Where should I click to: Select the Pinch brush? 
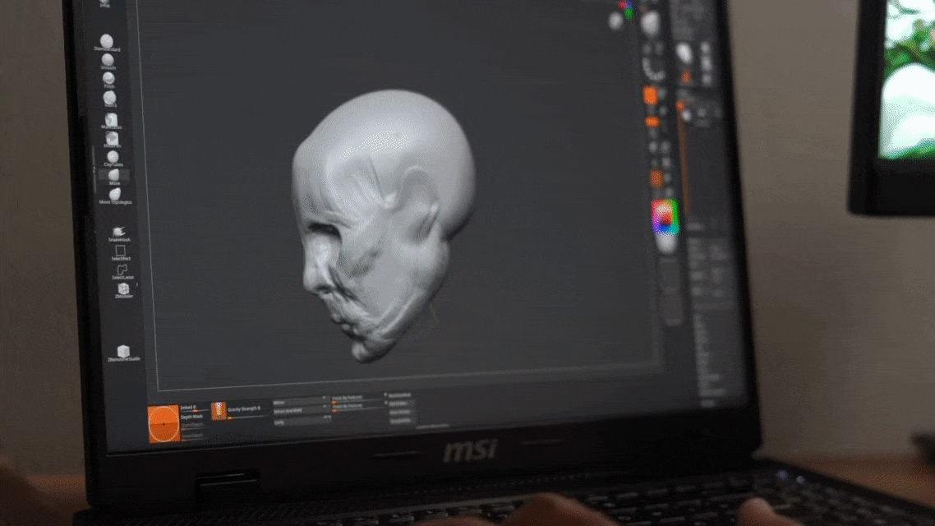[x=108, y=80]
